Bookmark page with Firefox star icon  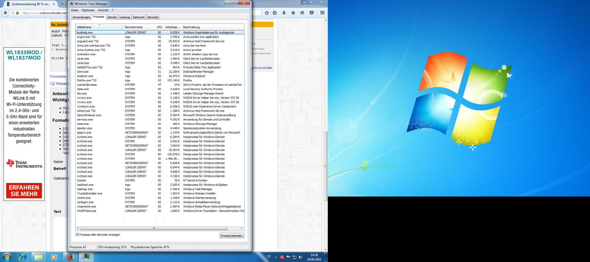pos(267,13)
